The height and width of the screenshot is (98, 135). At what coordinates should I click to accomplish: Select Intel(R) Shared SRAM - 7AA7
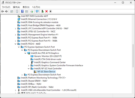[34, 81]
